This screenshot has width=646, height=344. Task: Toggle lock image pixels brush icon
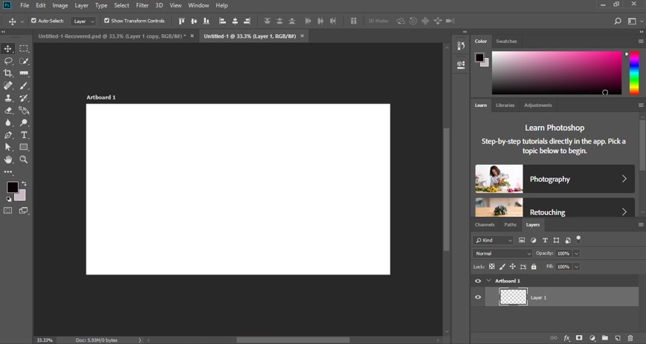503,267
